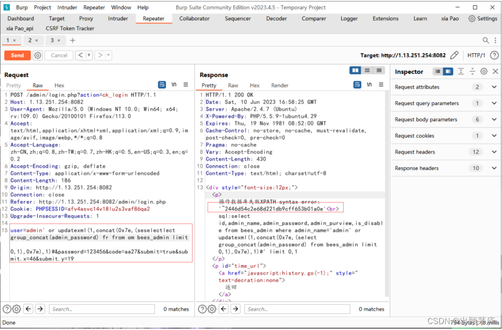Open request editor hamburger menu

(186, 84)
